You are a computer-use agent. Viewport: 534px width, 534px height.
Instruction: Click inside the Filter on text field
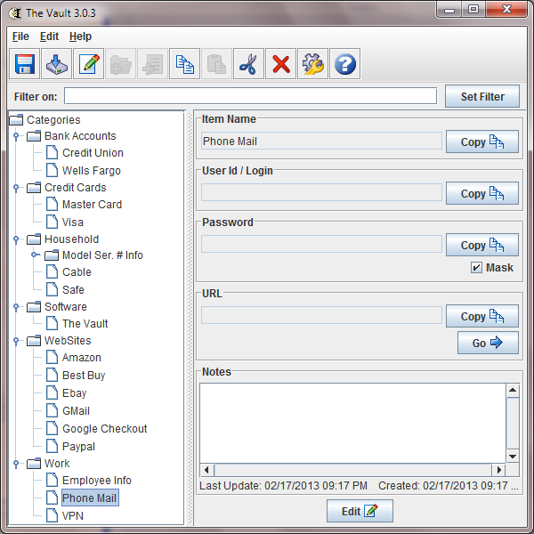[250, 96]
